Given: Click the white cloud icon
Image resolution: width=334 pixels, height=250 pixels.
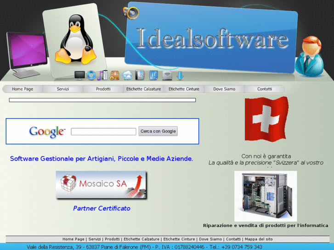Looking at the screenshot, I should point(127,75).
